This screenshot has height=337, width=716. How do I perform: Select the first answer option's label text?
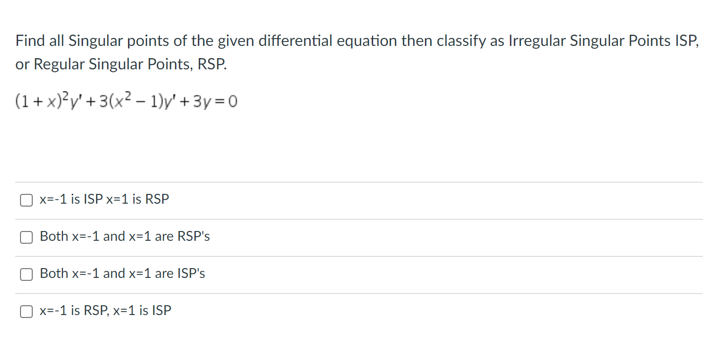coord(103,199)
